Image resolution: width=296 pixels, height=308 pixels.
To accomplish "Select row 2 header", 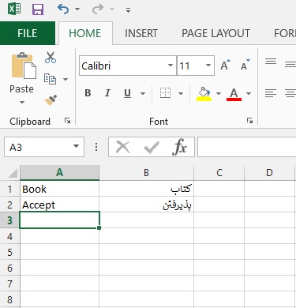I will [x=9, y=205].
